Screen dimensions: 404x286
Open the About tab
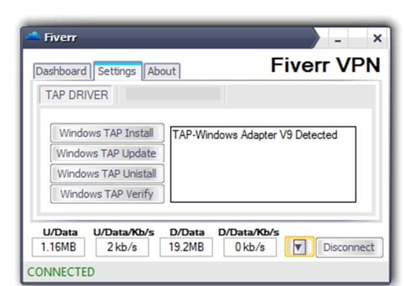[162, 71]
